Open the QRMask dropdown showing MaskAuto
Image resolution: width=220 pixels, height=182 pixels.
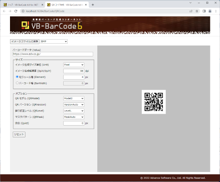pos(74,117)
